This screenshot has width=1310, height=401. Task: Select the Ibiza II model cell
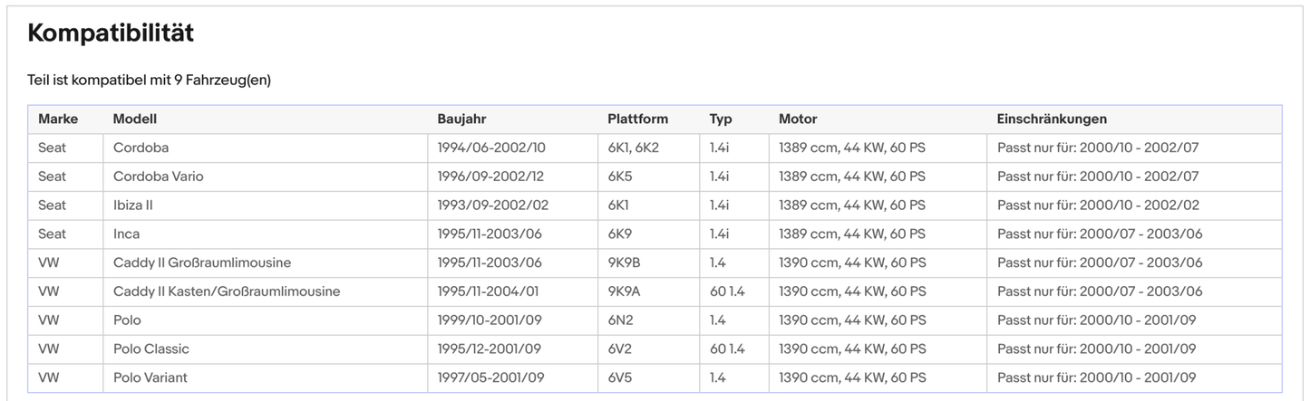(x=133, y=205)
